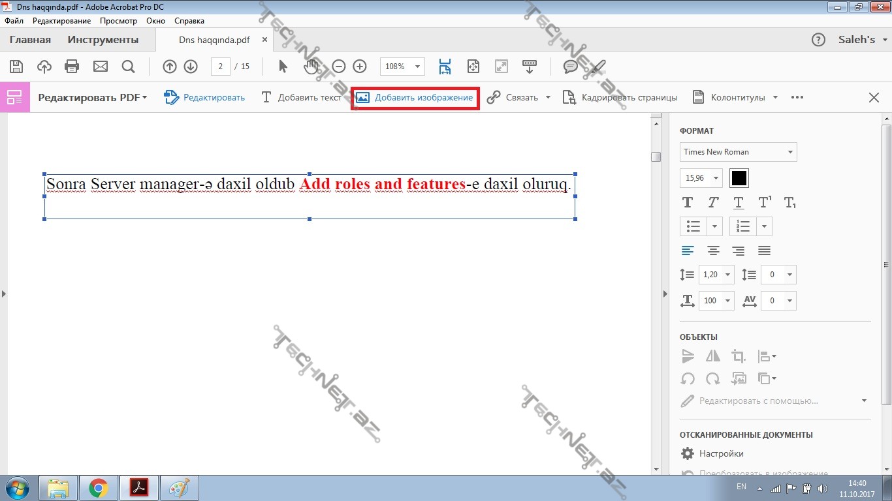Toggle italic text style
Image resolution: width=892 pixels, height=501 pixels.
(x=713, y=203)
